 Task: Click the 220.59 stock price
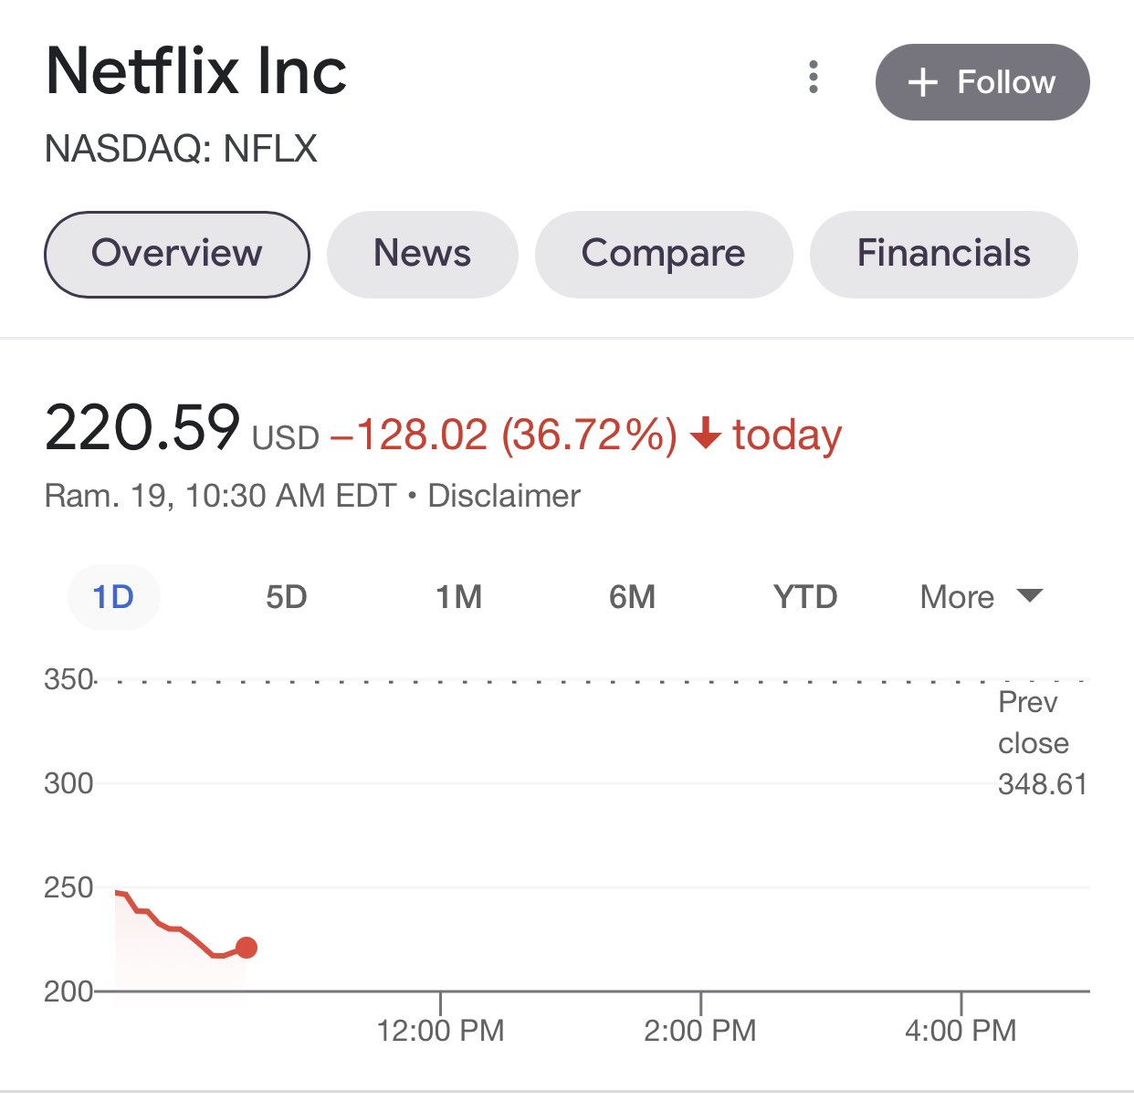142,427
